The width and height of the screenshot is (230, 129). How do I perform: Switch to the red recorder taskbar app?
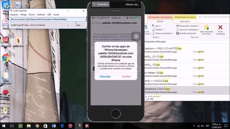(70, 126)
